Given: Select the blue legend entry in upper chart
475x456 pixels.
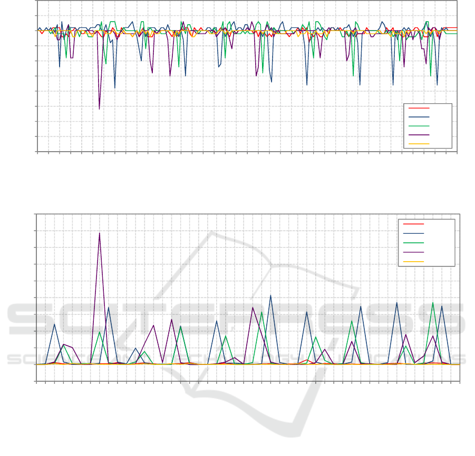Looking at the screenshot, I should (419, 117).
